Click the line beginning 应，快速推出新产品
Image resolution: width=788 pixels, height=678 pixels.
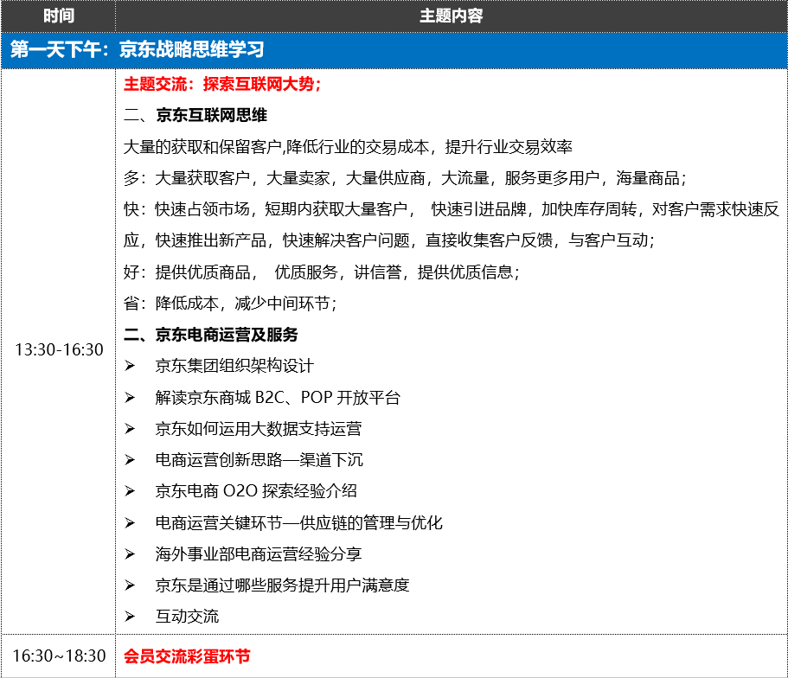pyautogui.click(x=389, y=240)
